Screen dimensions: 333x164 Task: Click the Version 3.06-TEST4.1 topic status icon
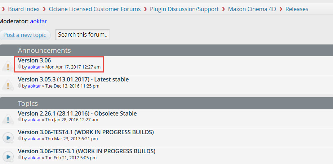click(x=8, y=137)
